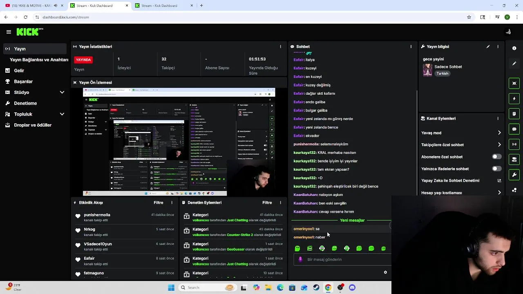Toggle the moderation actions widget icon
Viewport: 523px width, 294px height.
514,159
